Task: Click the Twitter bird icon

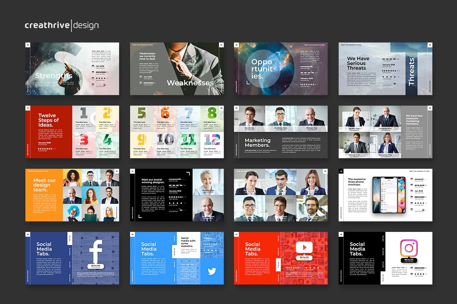Action: coord(212,271)
